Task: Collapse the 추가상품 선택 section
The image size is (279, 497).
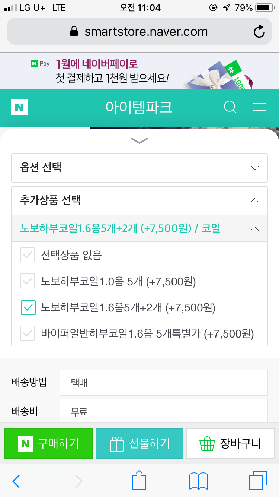Action: [x=254, y=201]
